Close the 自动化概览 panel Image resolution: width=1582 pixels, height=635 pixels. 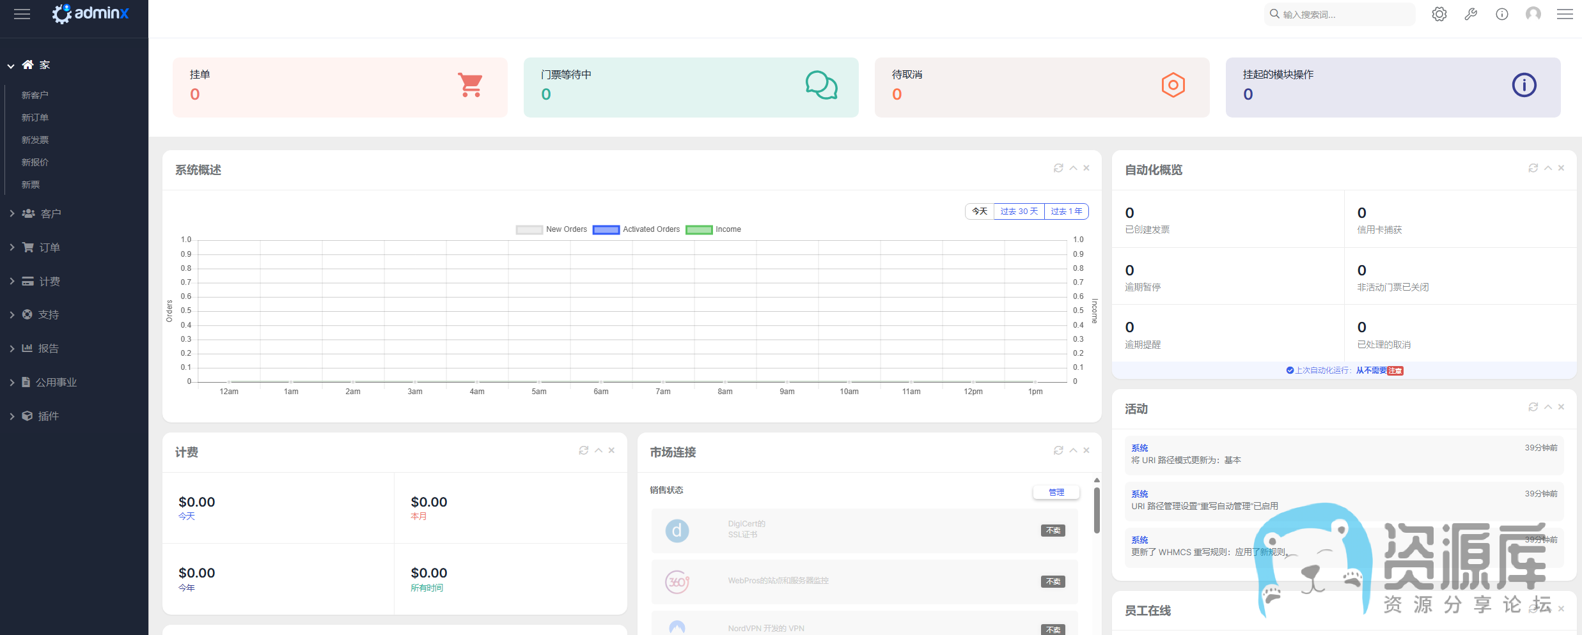pyautogui.click(x=1561, y=168)
